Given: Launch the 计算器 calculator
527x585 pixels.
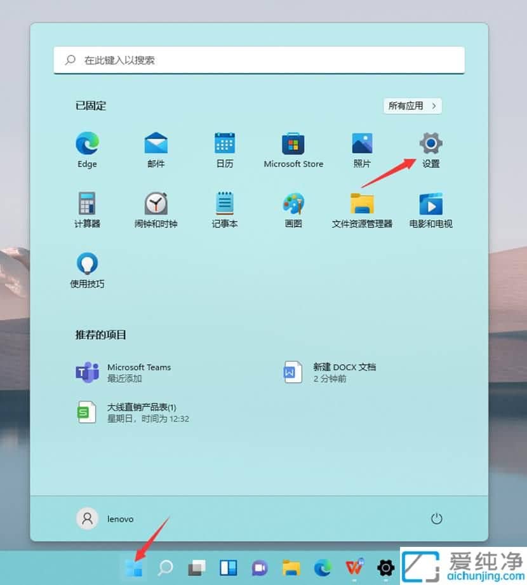Looking at the screenshot, I should pyautogui.click(x=87, y=210).
